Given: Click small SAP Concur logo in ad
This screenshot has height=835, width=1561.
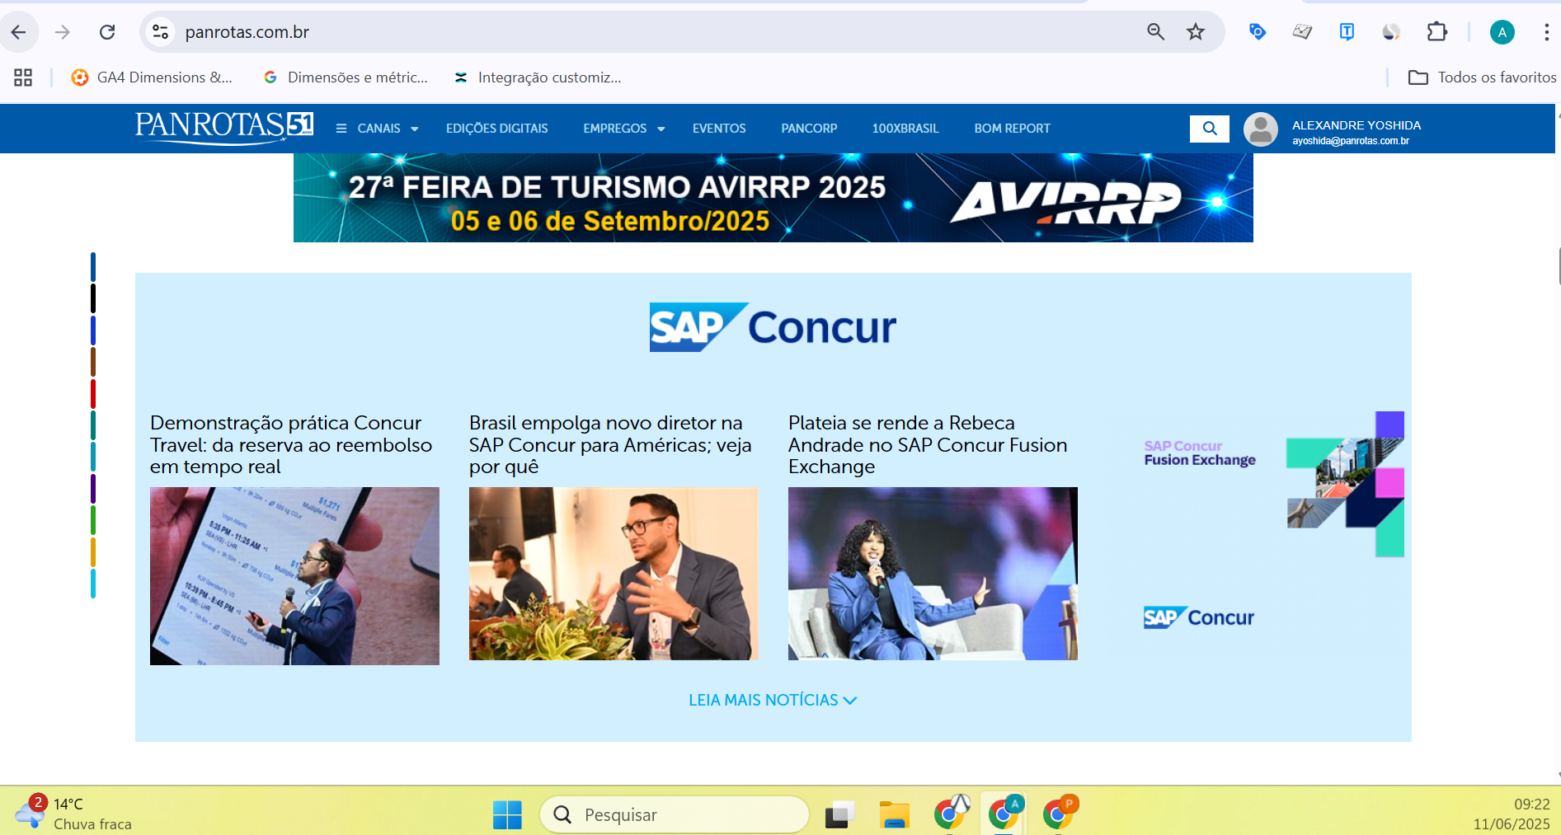Looking at the screenshot, I should 1199,617.
